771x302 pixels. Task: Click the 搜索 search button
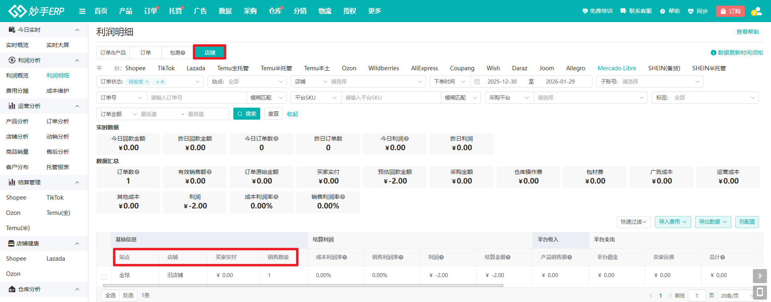[247, 114]
